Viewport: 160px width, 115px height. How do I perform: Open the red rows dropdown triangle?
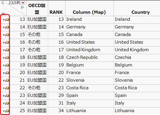pos(3,14)
